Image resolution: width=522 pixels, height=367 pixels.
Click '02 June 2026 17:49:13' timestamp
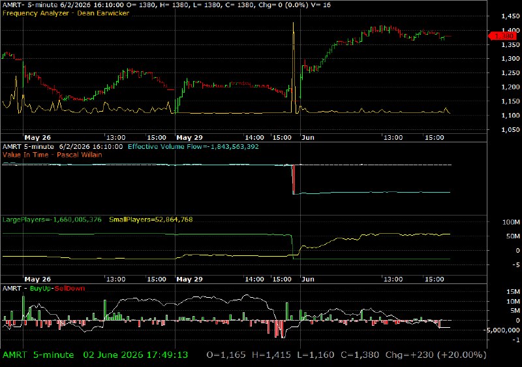[x=136, y=355]
